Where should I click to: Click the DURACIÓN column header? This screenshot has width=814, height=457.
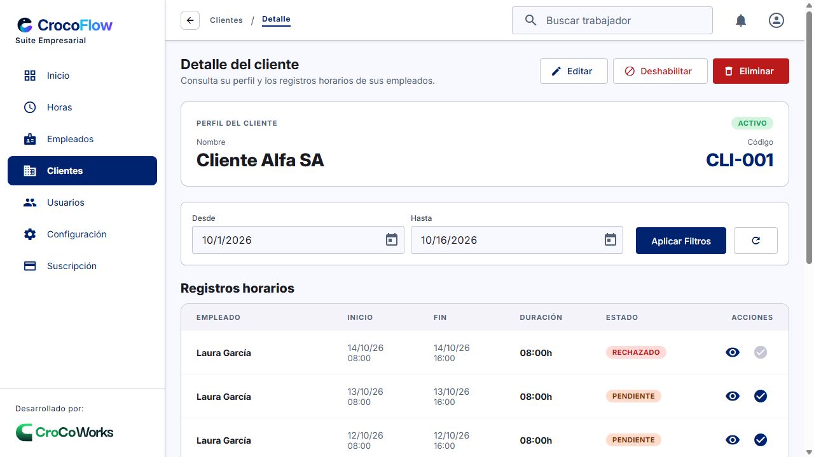[x=541, y=317]
